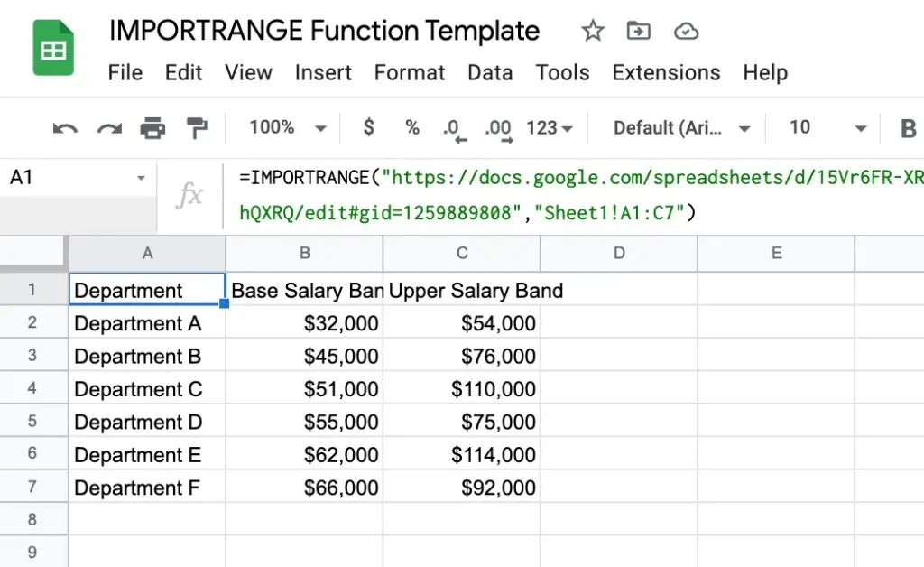The height and width of the screenshot is (567, 924).
Task: Click the increase decimal places icon
Action: point(497,127)
